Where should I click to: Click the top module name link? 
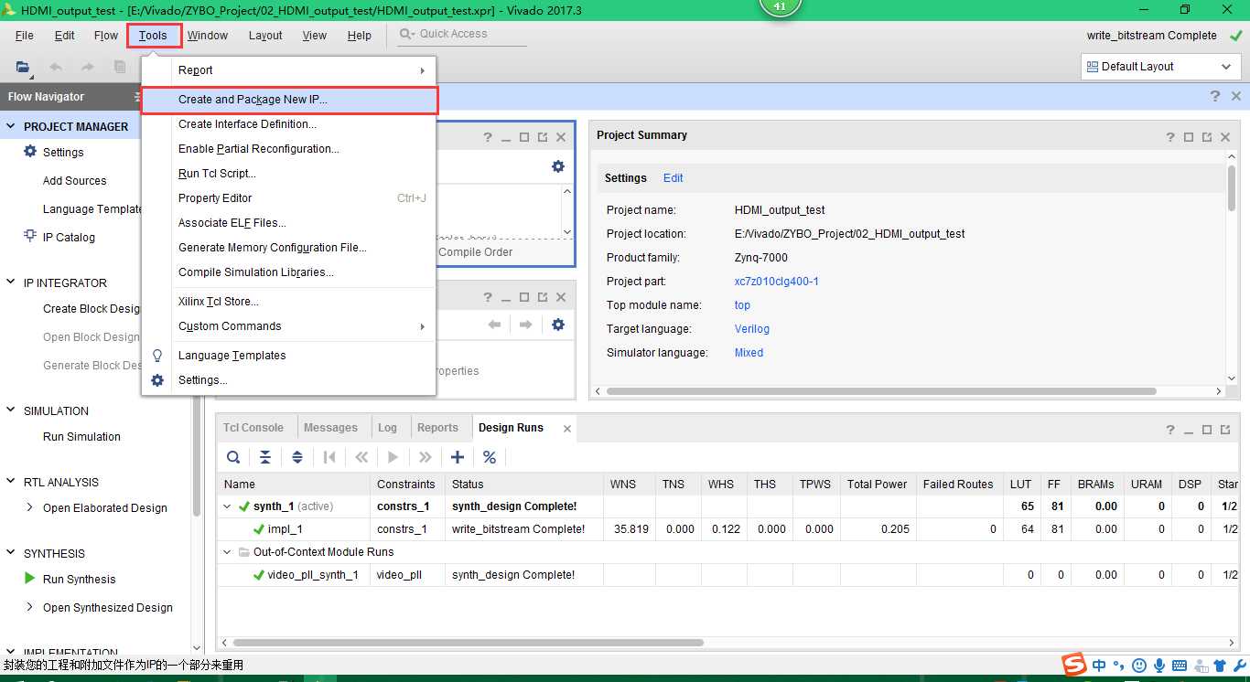pyautogui.click(x=742, y=305)
